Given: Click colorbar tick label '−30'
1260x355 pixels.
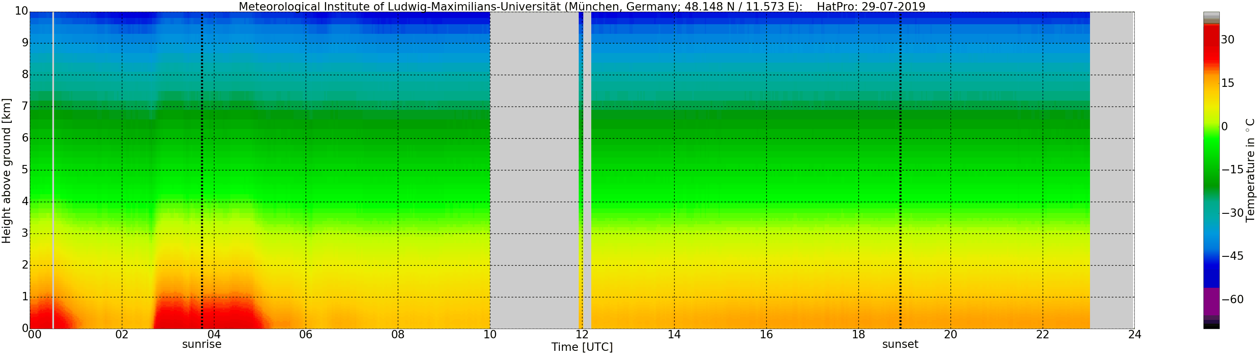Looking at the screenshot, I should (1233, 213).
